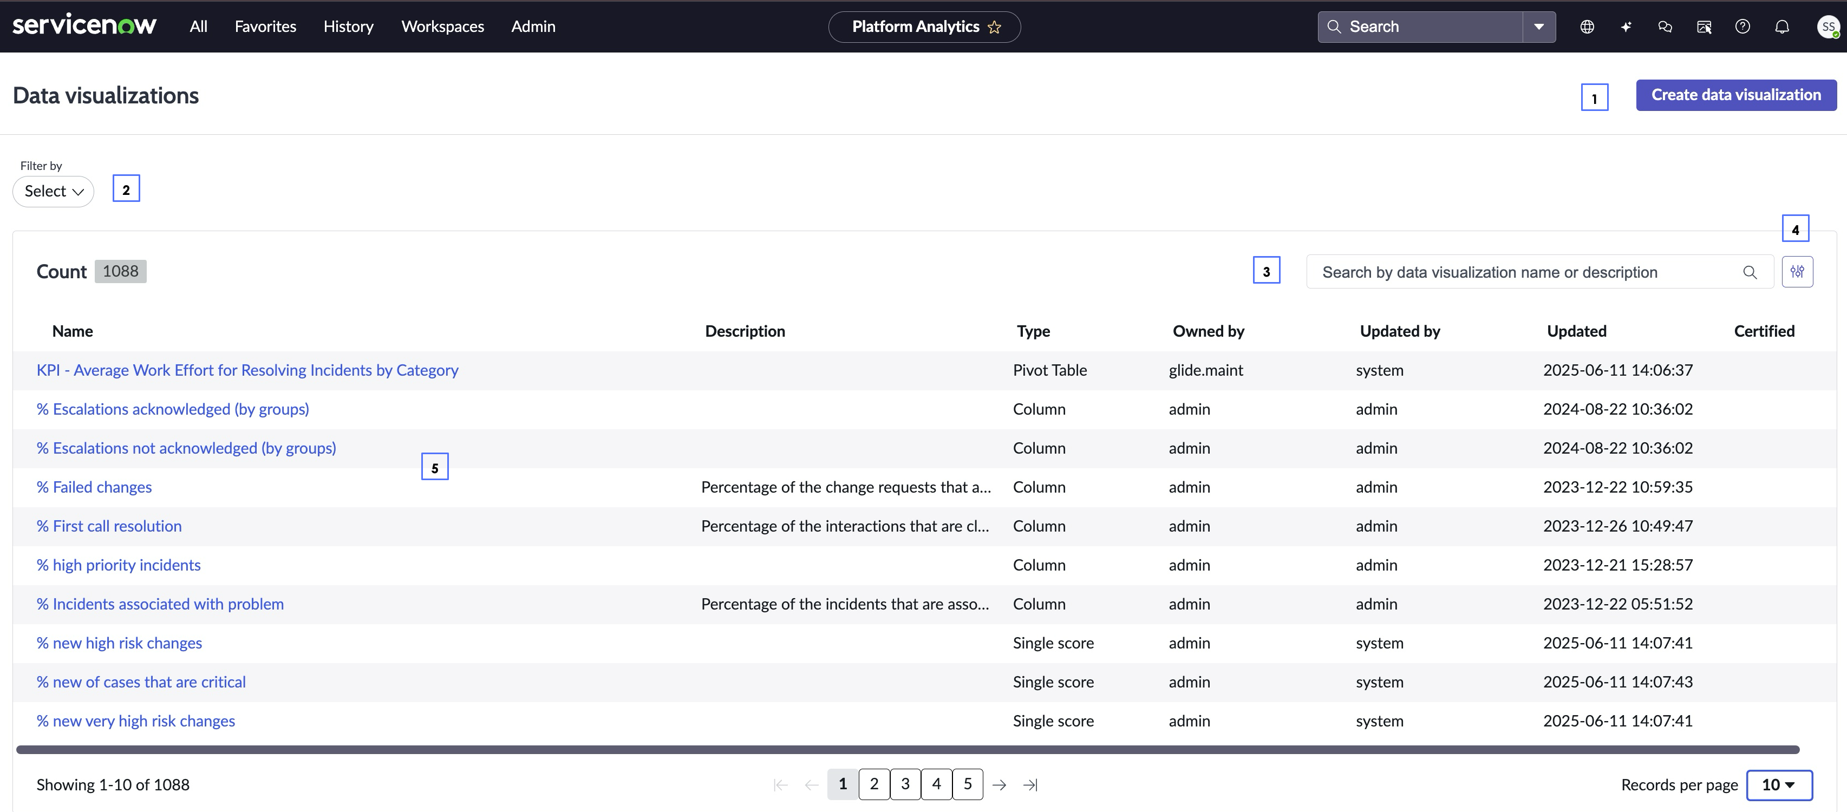Go to page 3
The image size is (1847, 812).
click(x=905, y=784)
